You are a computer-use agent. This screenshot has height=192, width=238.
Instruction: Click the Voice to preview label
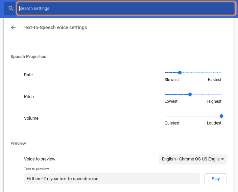coord(40,159)
